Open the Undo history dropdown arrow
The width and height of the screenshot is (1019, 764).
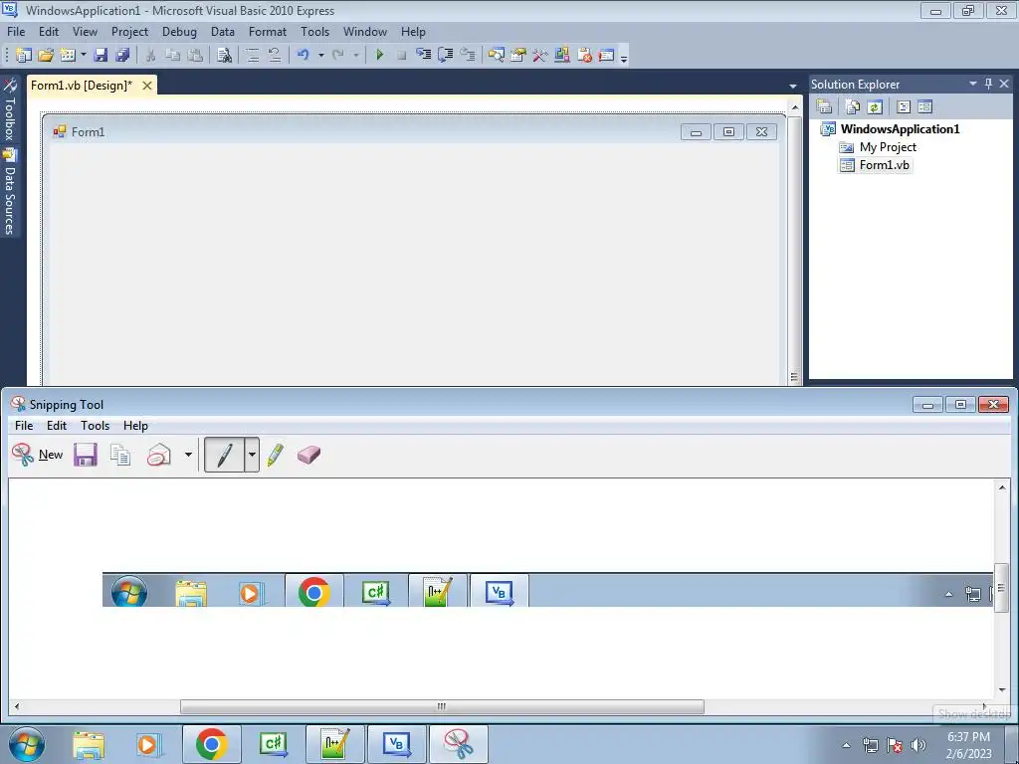point(320,56)
